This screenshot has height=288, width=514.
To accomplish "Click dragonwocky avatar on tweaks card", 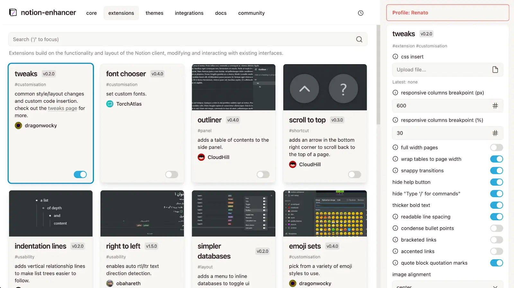I will point(18,126).
